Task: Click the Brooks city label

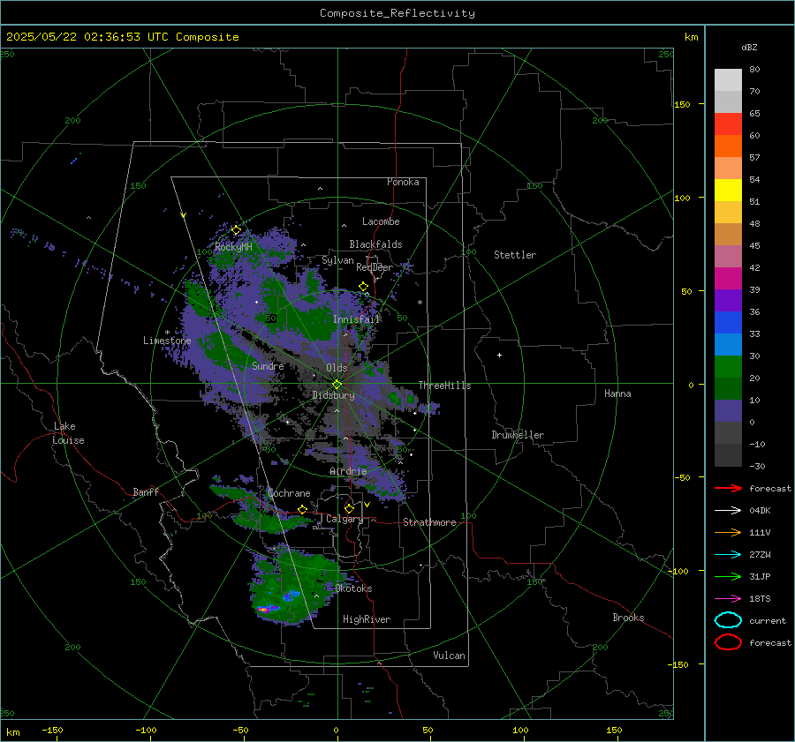Action: coord(628,618)
